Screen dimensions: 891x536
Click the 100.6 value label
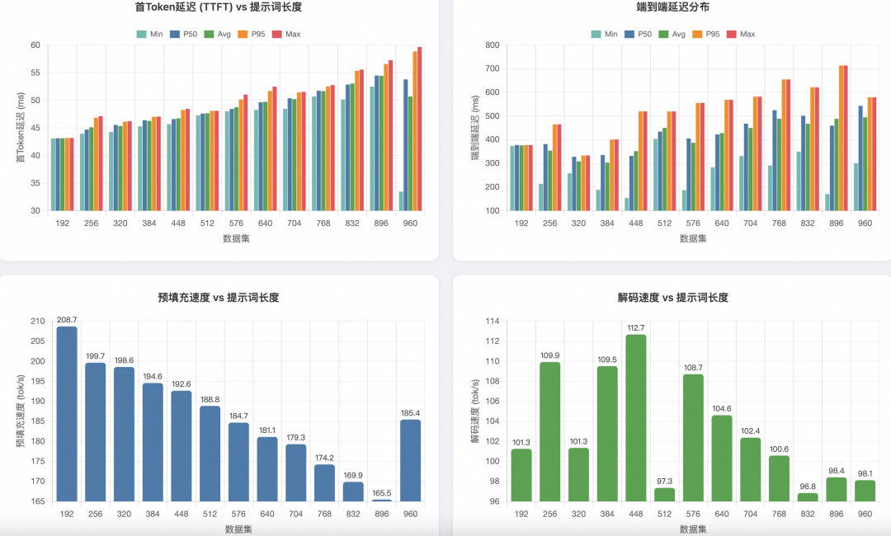779,449
